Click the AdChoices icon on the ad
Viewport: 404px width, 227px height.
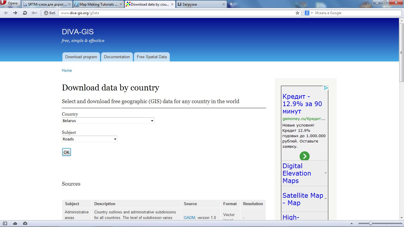pyautogui.click(x=326, y=88)
